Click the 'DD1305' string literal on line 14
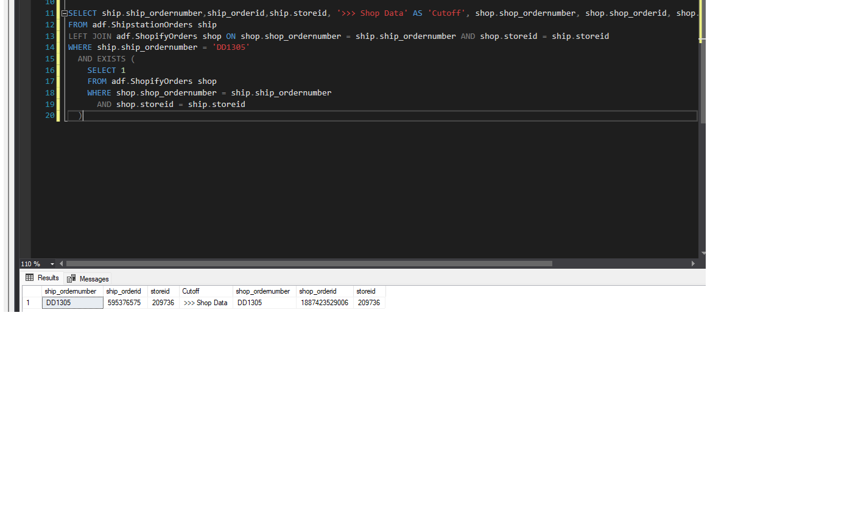847x521 pixels. coord(230,47)
